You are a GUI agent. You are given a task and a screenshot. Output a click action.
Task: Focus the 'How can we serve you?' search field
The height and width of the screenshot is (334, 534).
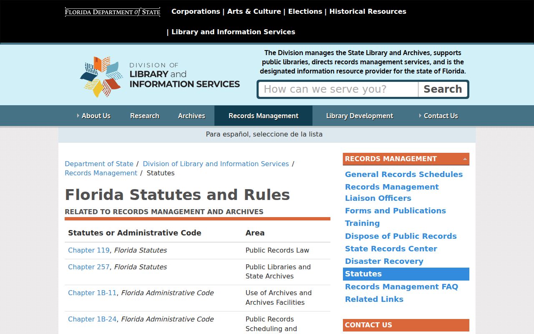click(x=338, y=89)
